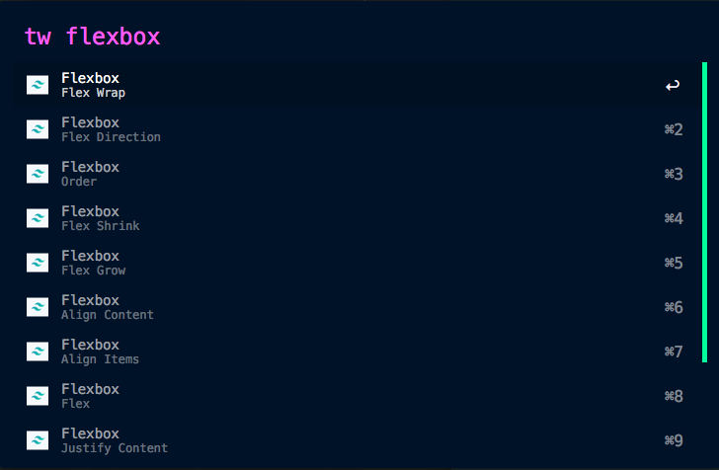Click the Tailwind icon beside Align Items
The height and width of the screenshot is (470, 719).
(x=38, y=352)
